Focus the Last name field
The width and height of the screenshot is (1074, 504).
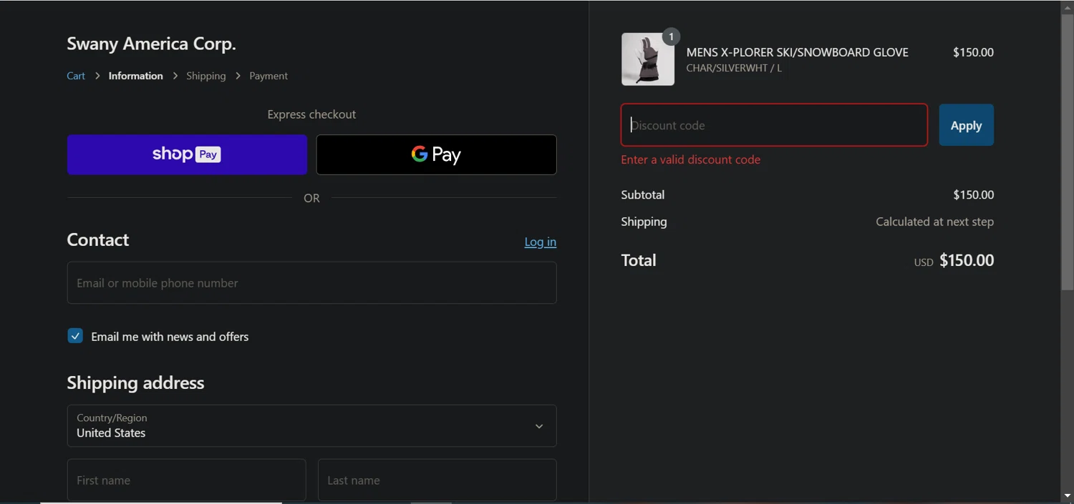click(x=437, y=480)
